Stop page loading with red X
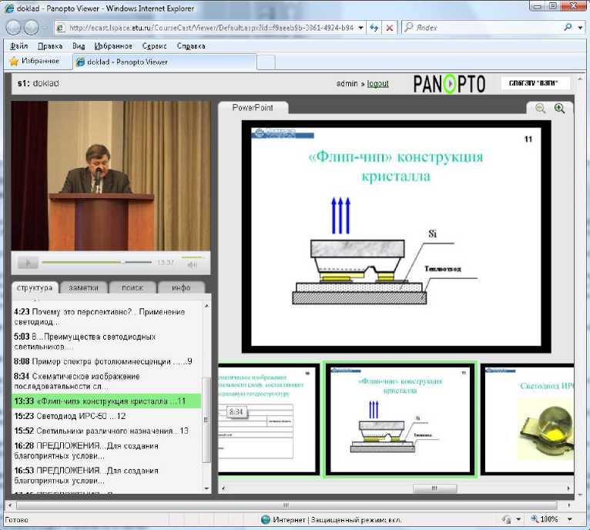The height and width of the screenshot is (530, 590). (390, 27)
